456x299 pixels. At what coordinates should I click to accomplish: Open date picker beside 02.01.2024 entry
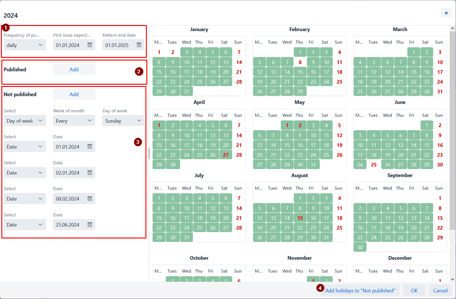[x=90, y=172]
